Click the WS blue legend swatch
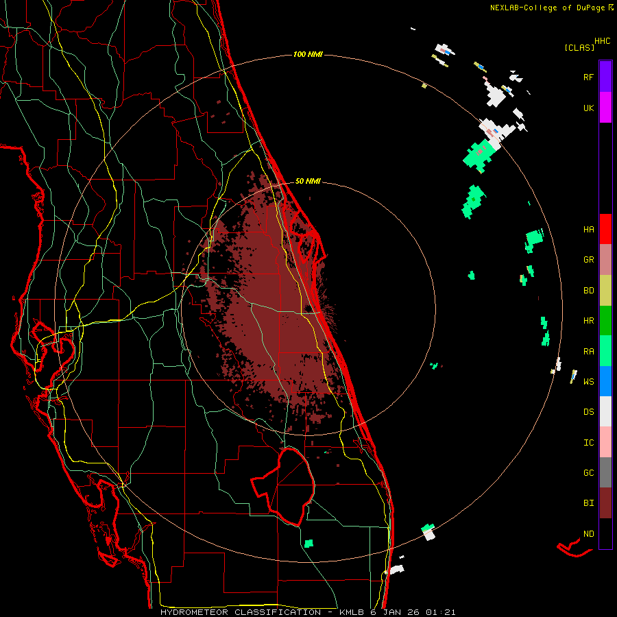The image size is (617, 617). 605,381
